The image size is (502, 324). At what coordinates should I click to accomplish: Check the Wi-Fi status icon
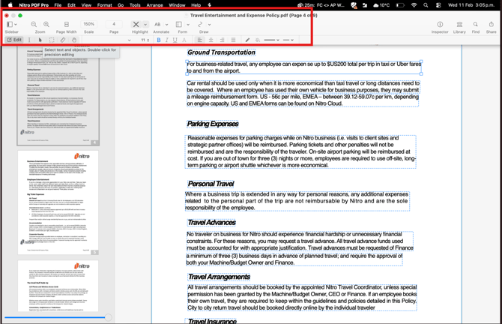[414, 5]
